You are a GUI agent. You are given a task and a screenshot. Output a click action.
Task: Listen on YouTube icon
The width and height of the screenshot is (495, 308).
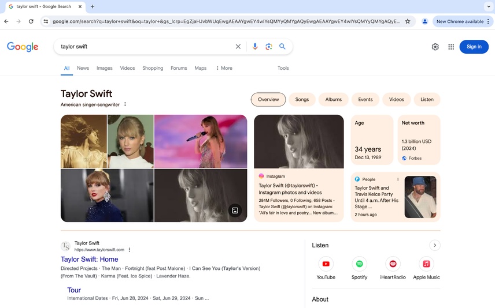326,264
